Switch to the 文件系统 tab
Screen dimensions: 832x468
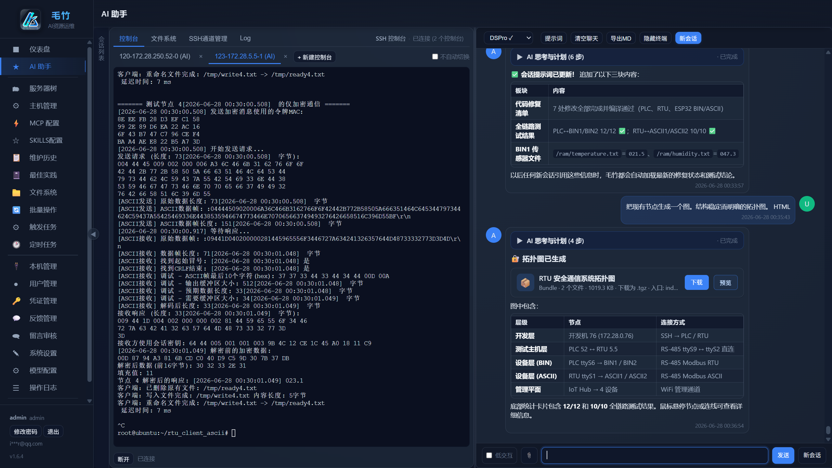click(163, 39)
